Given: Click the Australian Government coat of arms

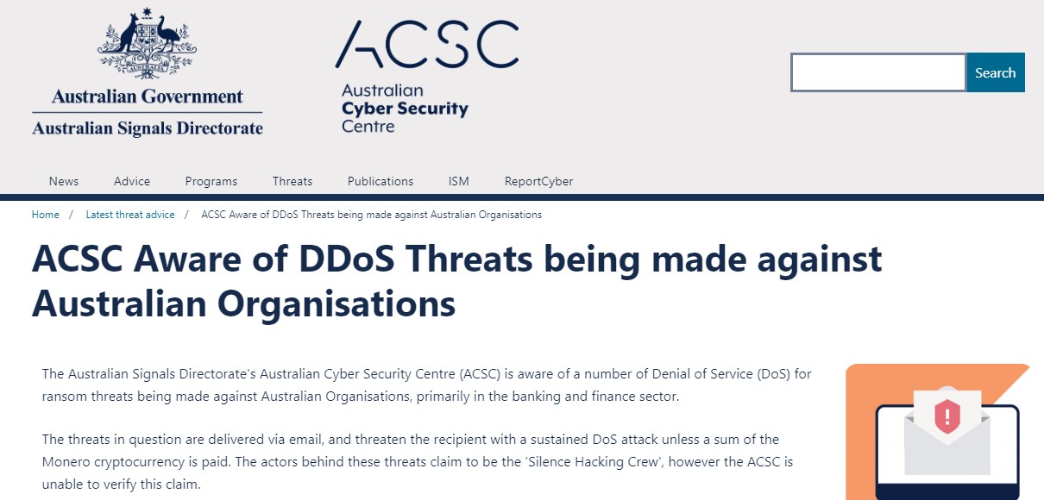Looking at the screenshot, I should [x=147, y=43].
